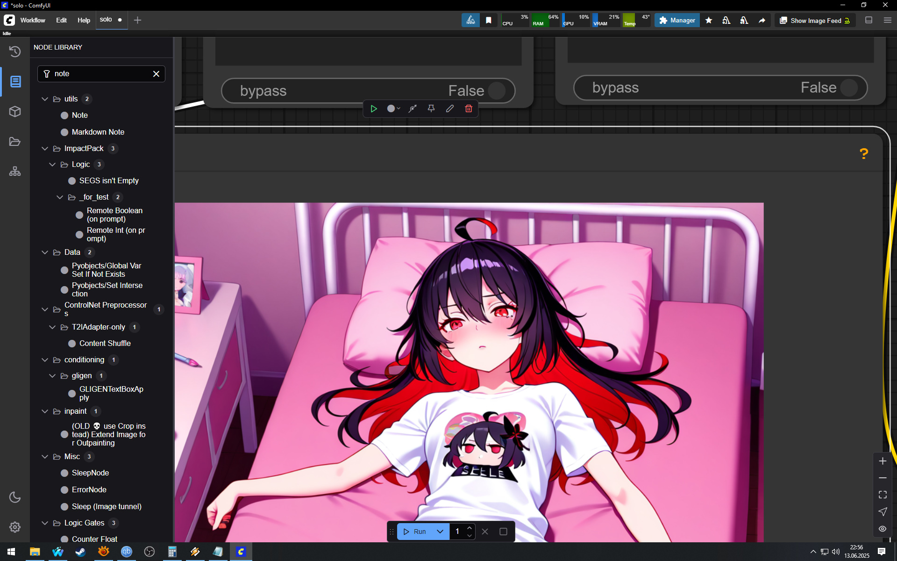This screenshot has height=561, width=897.
Task: Open the settings gear in the sidebar
Action: [x=15, y=527]
